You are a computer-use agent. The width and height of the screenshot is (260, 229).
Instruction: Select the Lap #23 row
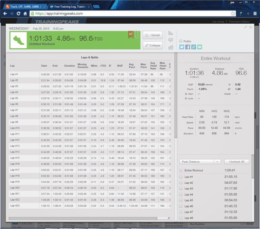pyautogui.click(x=89, y=206)
